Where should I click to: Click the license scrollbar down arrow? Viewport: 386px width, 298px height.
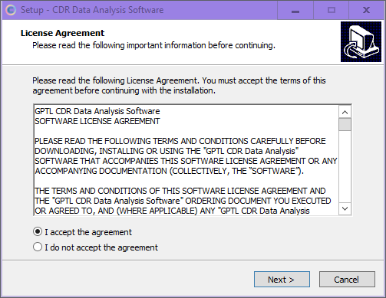coord(345,209)
